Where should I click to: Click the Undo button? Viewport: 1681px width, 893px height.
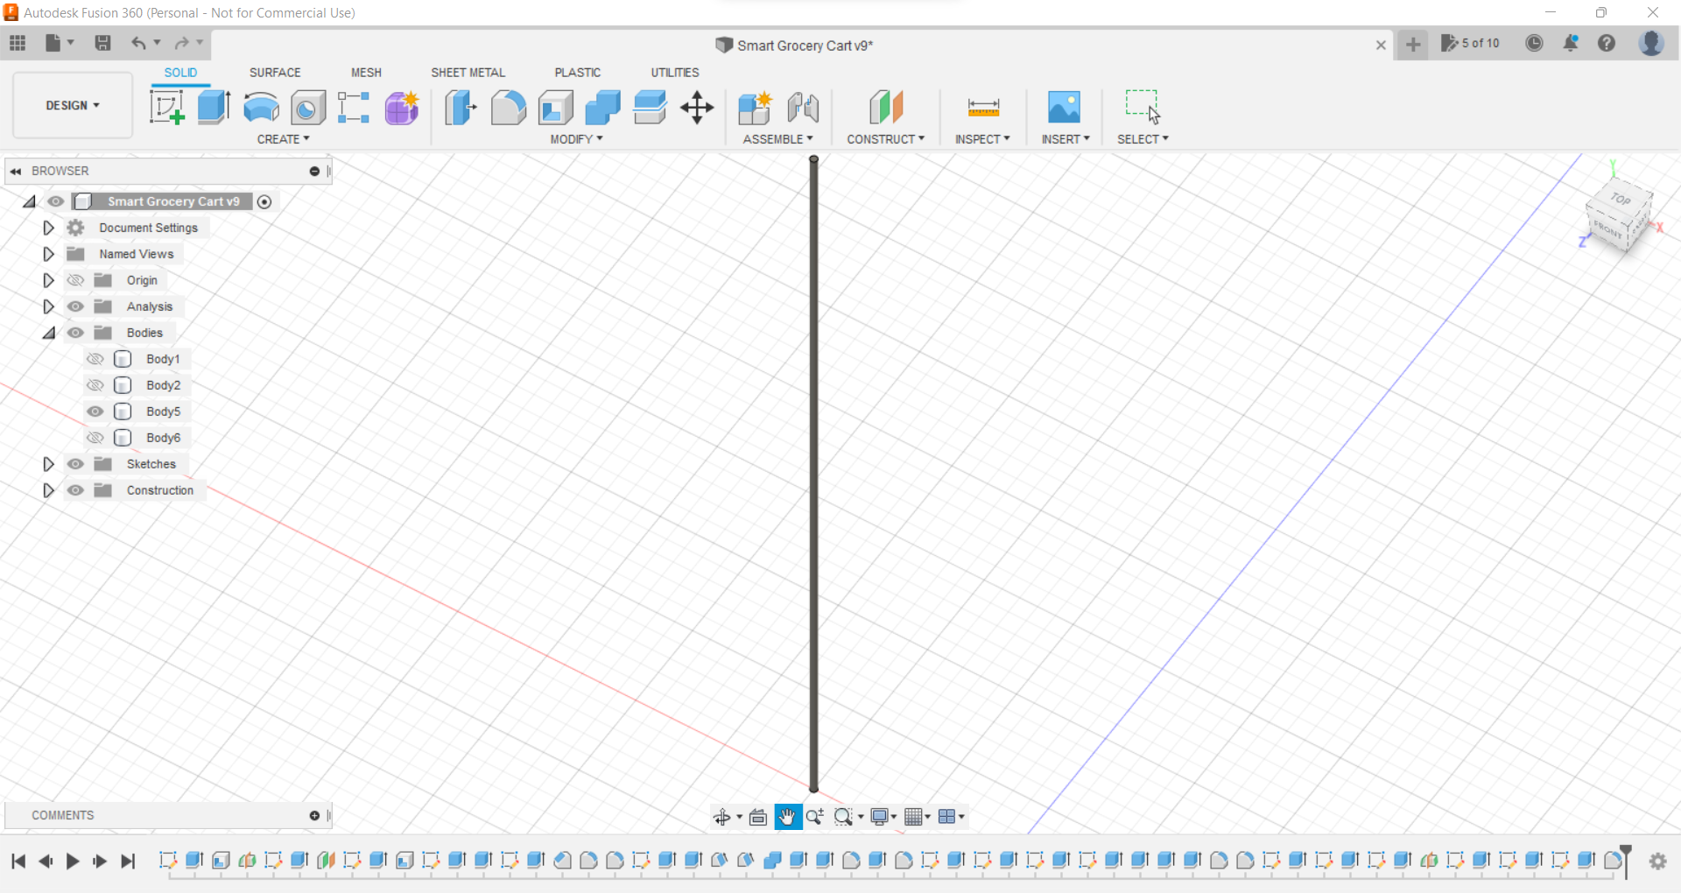tap(140, 43)
